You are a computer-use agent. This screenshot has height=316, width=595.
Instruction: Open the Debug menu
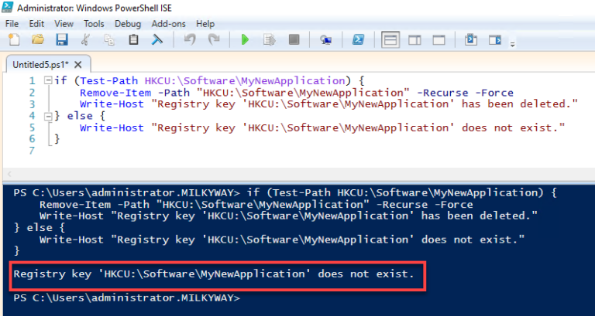(128, 24)
